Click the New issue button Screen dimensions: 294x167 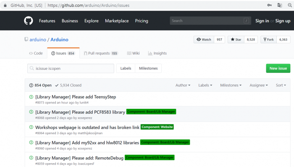(x=278, y=68)
